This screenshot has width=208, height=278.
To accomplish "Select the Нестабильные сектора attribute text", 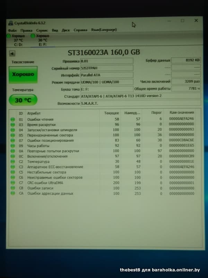I will (x=47, y=172).
